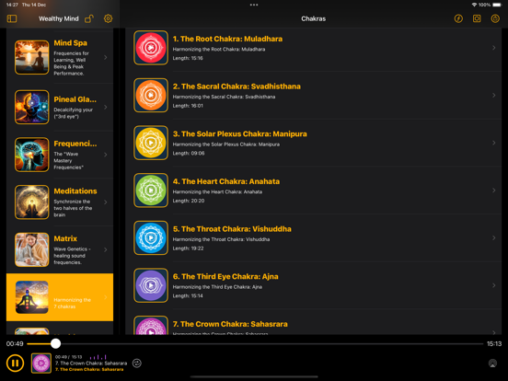Viewport: 508px width, 381px height.
Task: Open Meditations golden thumbnail
Action: click(31, 202)
